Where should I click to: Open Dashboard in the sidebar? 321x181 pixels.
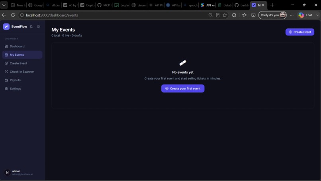pyautogui.click(x=22, y=47)
